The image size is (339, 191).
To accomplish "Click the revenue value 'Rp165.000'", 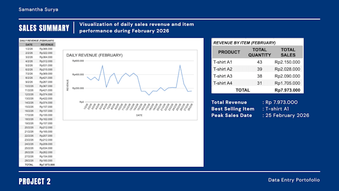I will point(46,132).
